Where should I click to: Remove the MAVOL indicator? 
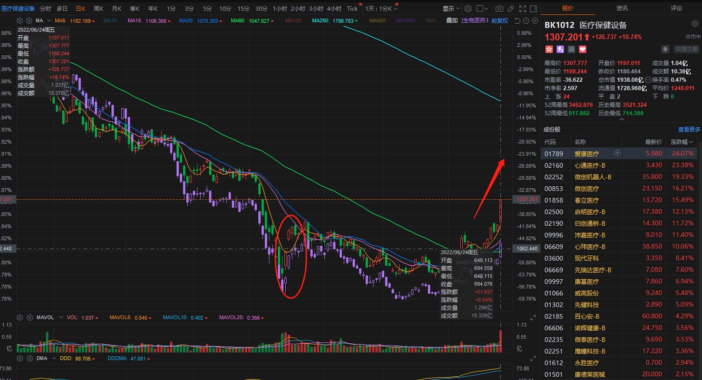pos(29,318)
